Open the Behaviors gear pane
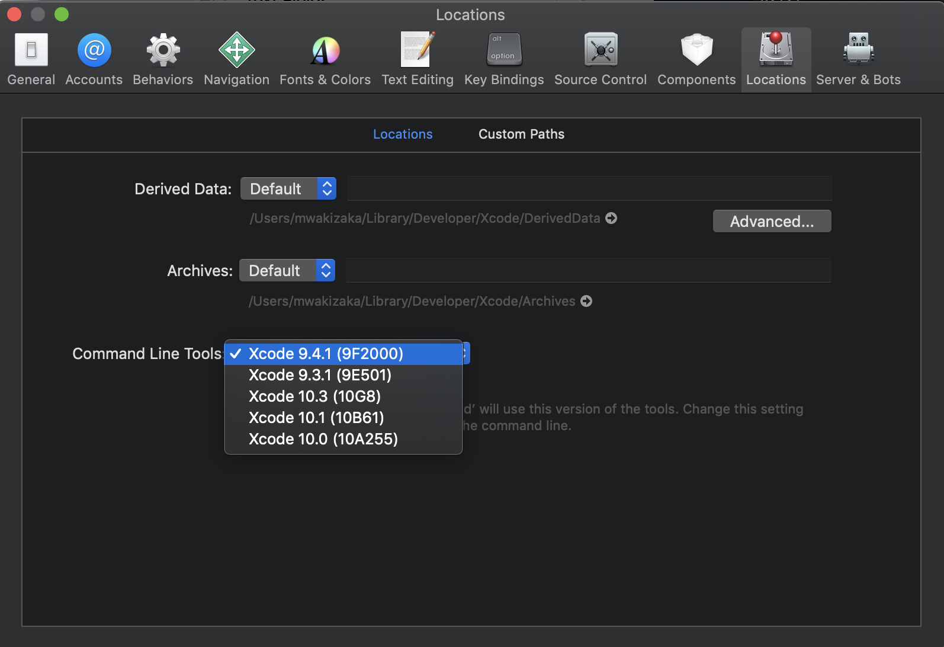Viewport: 944px width, 647px height. (163, 59)
